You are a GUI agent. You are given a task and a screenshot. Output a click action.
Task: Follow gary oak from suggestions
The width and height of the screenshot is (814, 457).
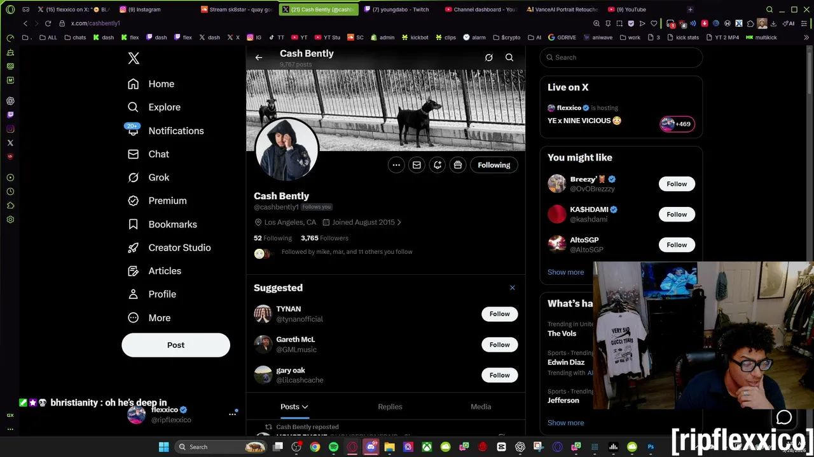[x=500, y=375]
